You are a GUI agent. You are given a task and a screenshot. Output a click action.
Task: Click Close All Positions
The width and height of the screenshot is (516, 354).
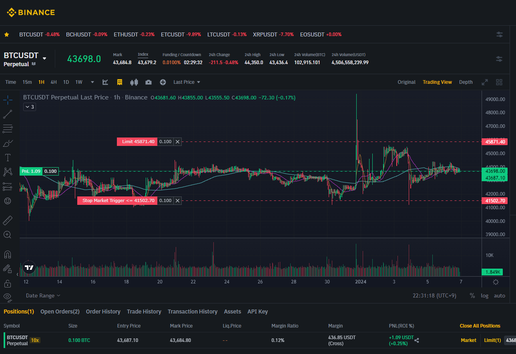click(x=480, y=326)
